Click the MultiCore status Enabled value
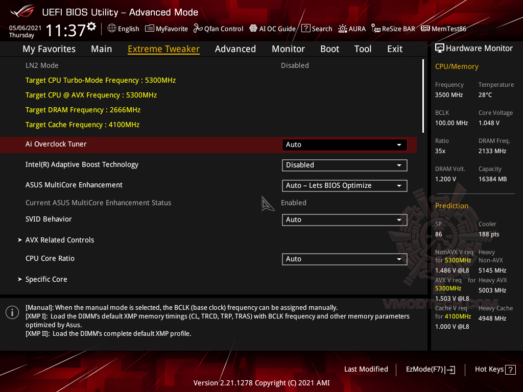The image size is (523, 392). (294, 203)
